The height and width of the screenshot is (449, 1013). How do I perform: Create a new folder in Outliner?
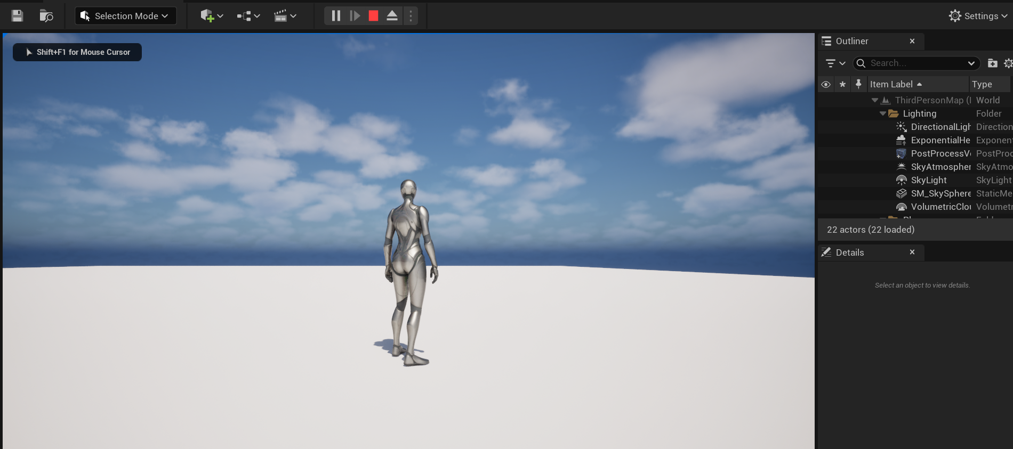[992, 63]
